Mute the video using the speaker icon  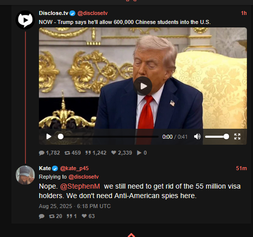coord(197,137)
